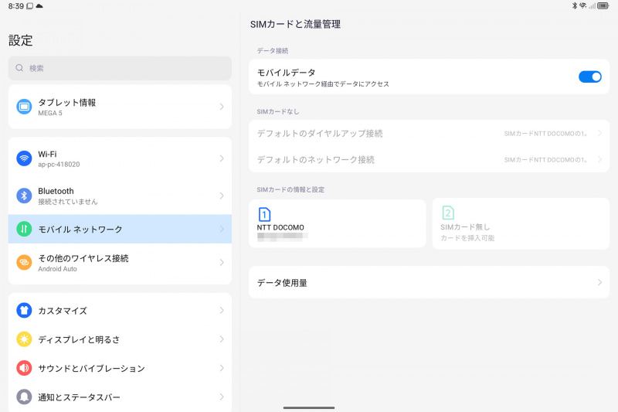Tap the 接続されていません status text
This screenshot has height=412, width=618.
click(68, 202)
